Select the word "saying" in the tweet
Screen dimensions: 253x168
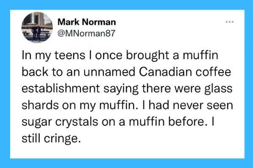[x=121, y=89]
